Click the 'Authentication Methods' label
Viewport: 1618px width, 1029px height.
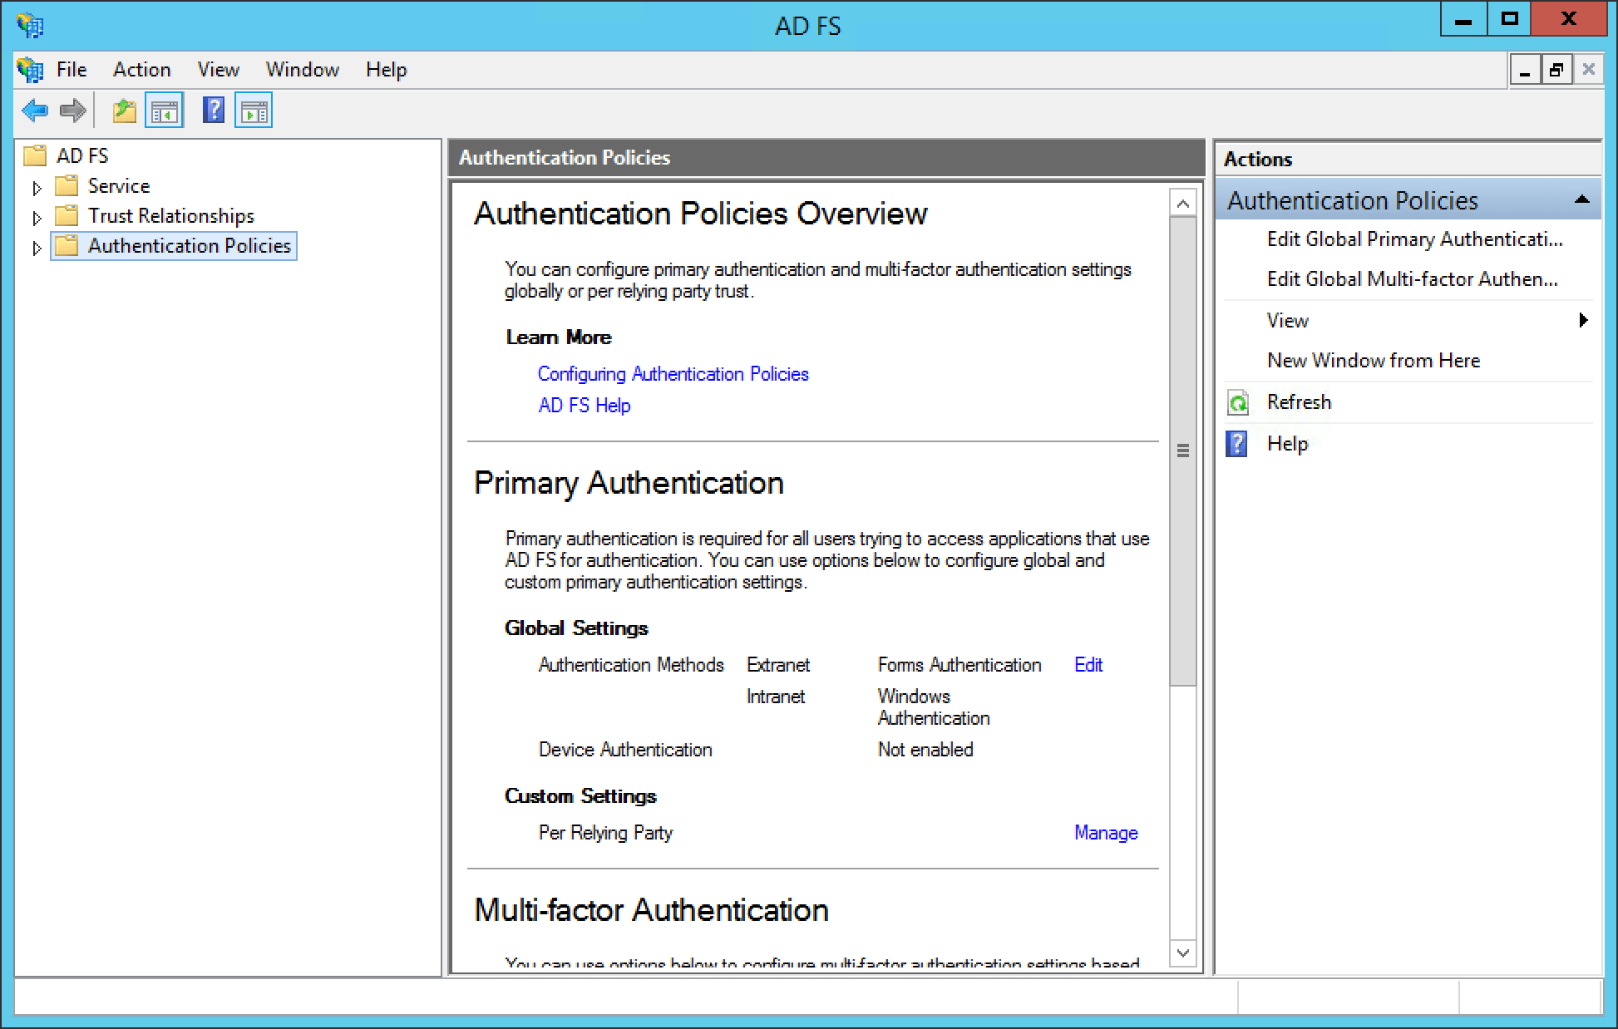tap(631, 665)
